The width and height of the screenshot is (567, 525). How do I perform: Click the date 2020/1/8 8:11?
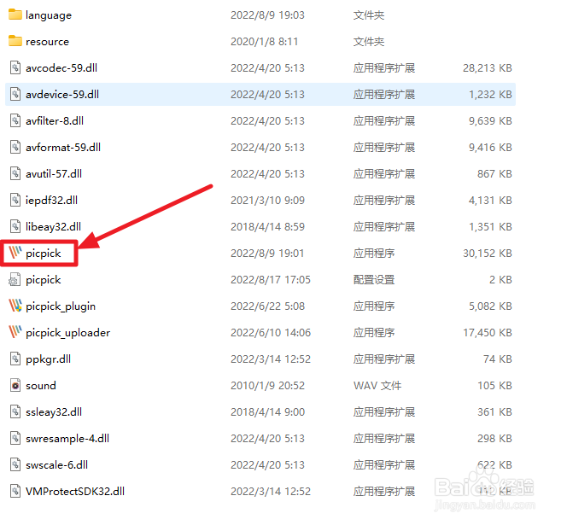[x=265, y=41]
